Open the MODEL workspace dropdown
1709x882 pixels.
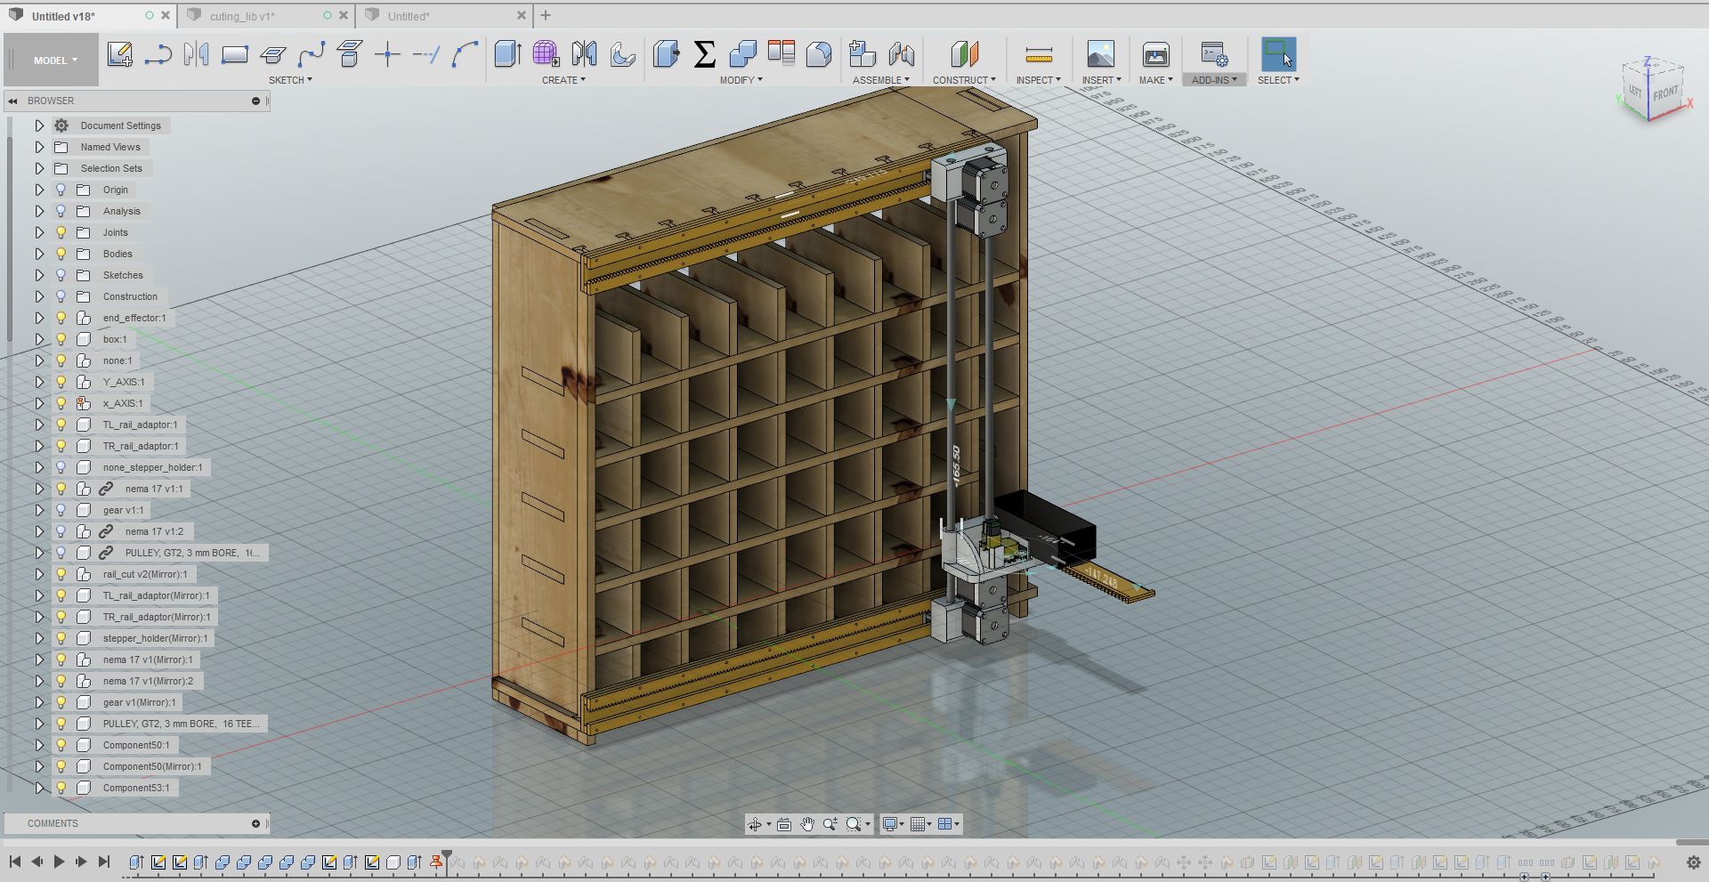tap(55, 61)
